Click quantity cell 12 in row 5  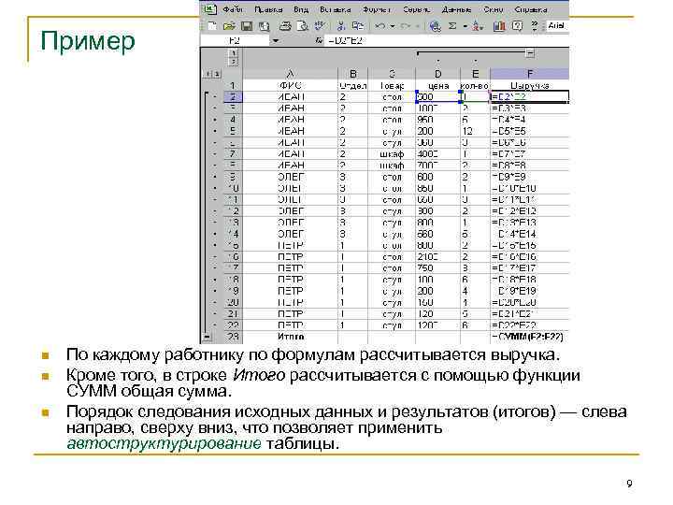(475, 131)
